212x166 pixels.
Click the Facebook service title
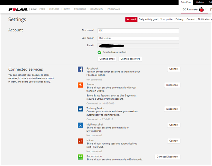click(92, 68)
